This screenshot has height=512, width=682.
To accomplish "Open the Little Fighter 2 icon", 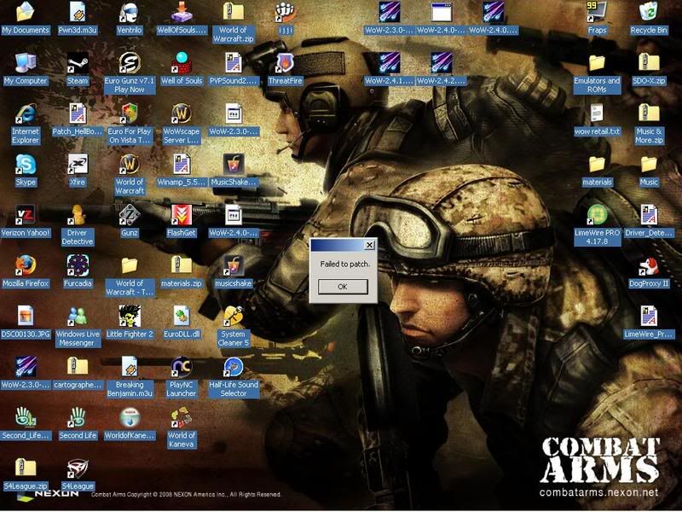I will pos(130,316).
